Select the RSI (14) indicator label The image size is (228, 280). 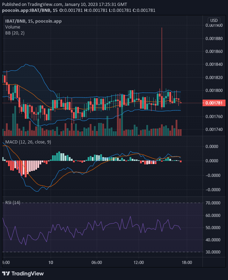(13, 202)
